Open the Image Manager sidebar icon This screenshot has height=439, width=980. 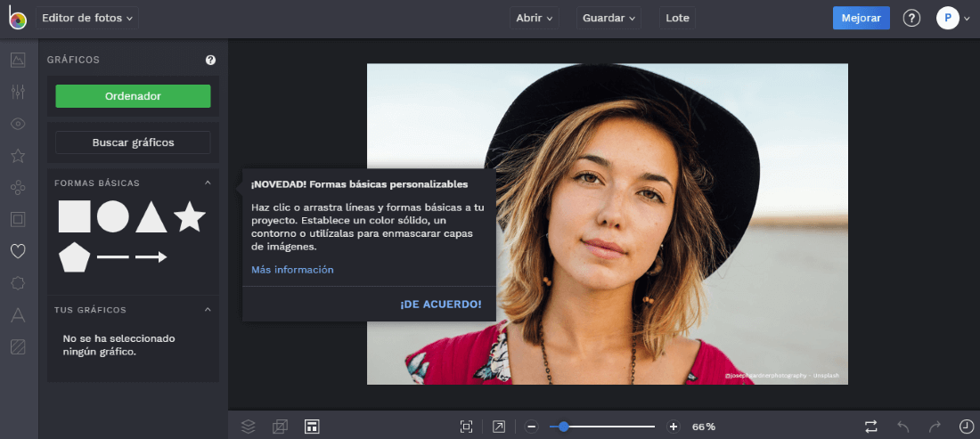(x=17, y=61)
